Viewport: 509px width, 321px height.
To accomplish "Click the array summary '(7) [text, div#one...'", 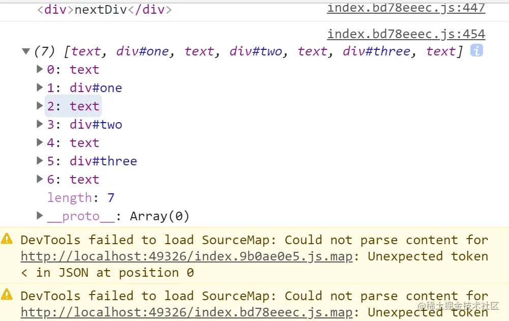I will coord(248,51).
